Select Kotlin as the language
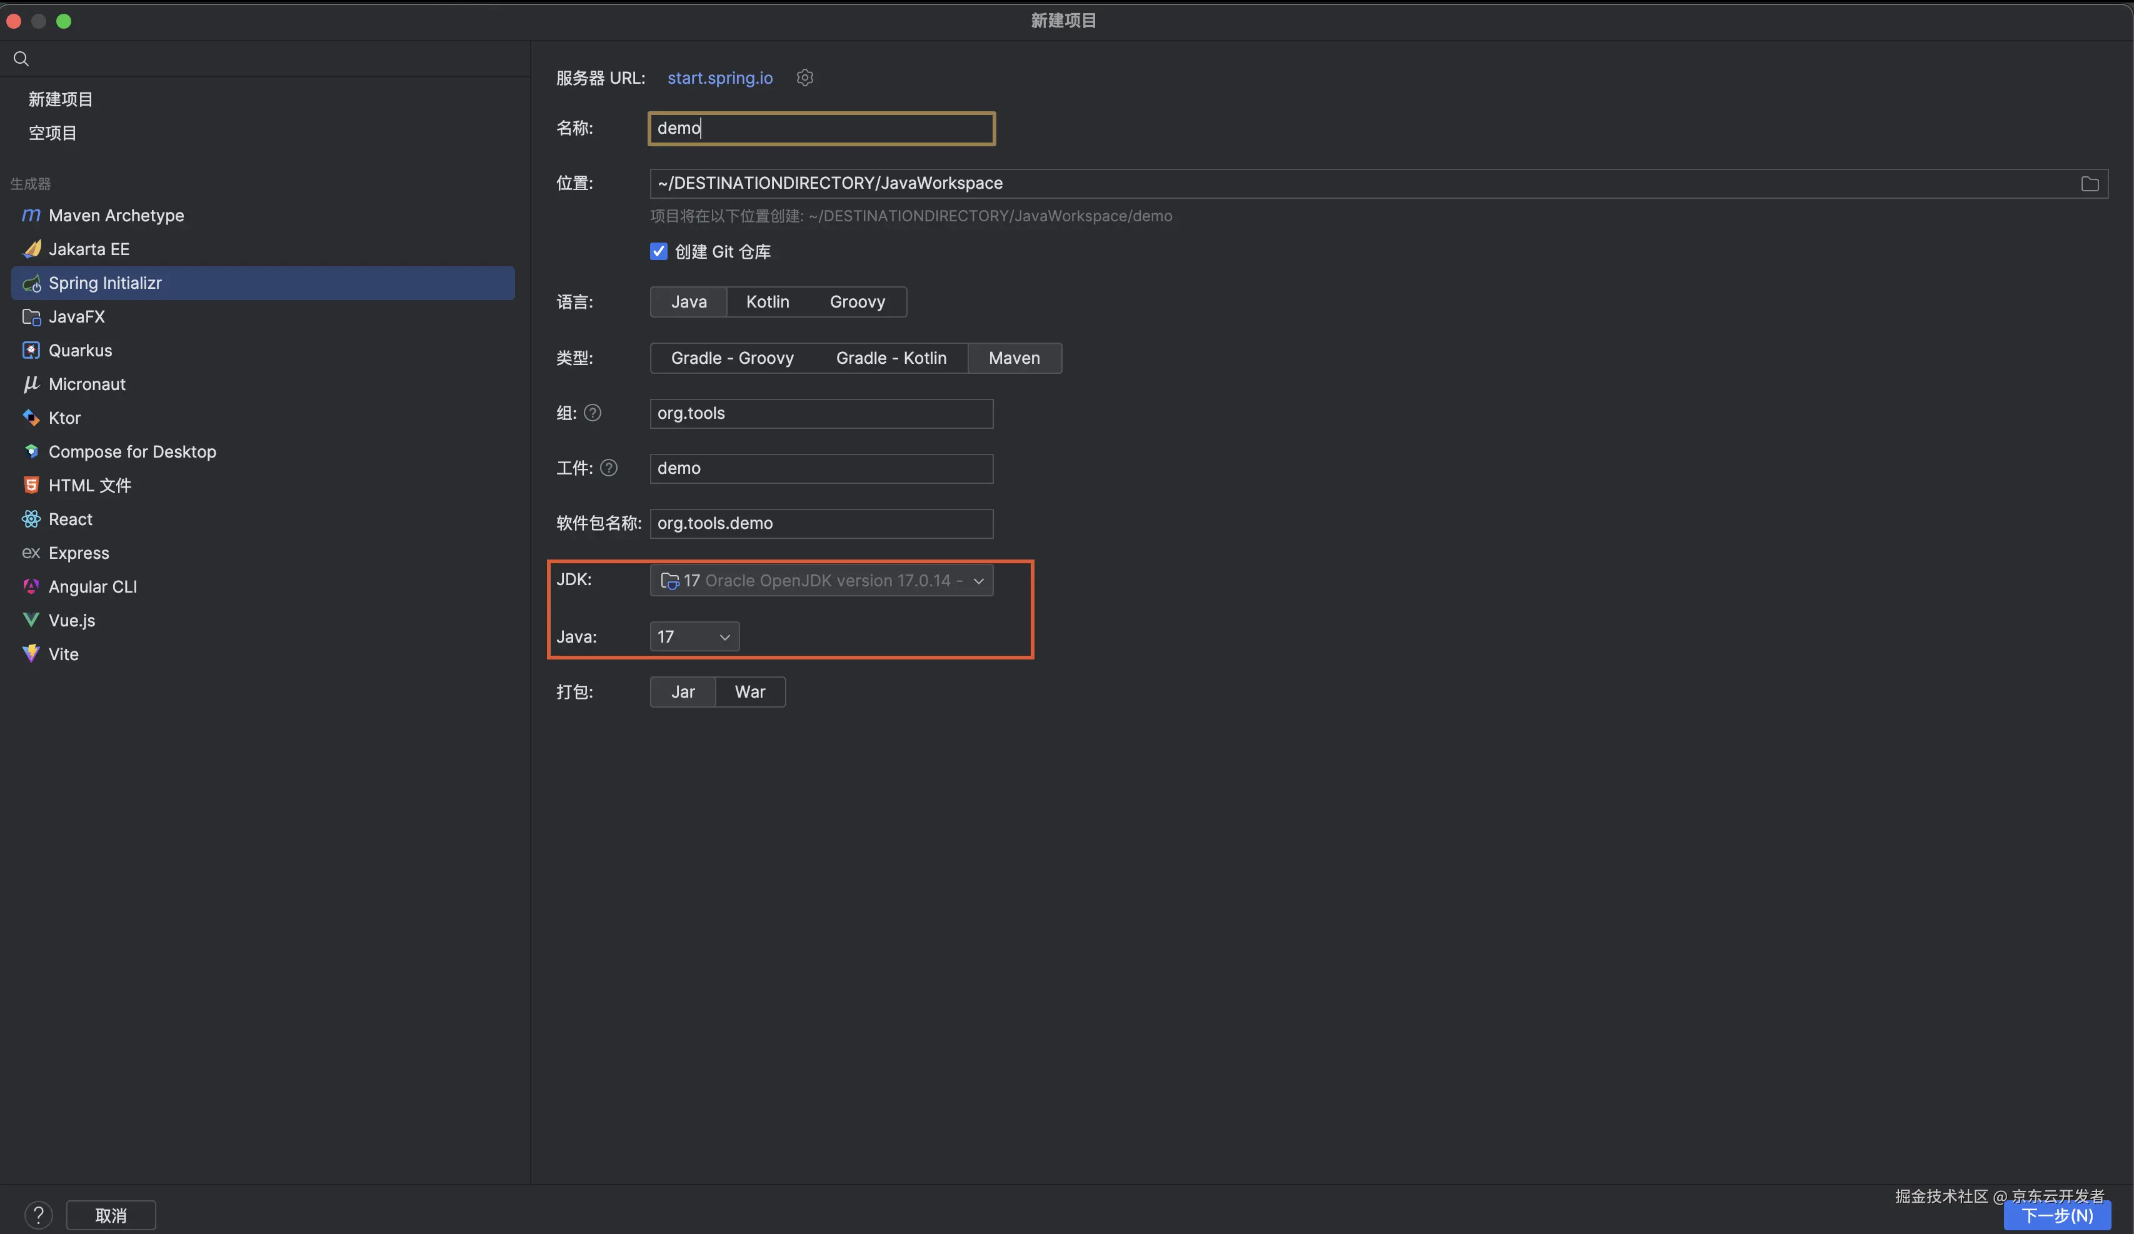Image resolution: width=2134 pixels, height=1234 pixels. click(x=767, y=303)
